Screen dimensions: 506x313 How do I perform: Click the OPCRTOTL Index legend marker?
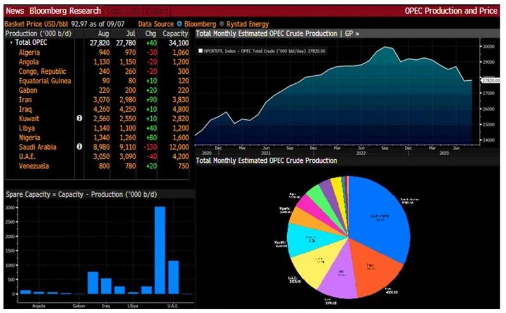coord(201,50)
